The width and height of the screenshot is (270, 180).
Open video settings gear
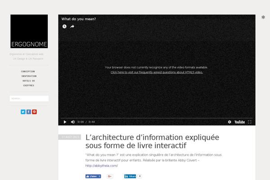229,122
